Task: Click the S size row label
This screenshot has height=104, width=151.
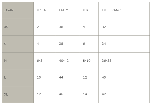Action: tap(18, 44)
